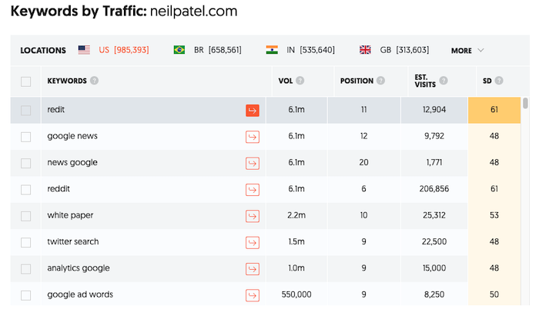Show help for the Est. Visits column
Viewport: 539px width, 309px height.
[x=444, y=81]
